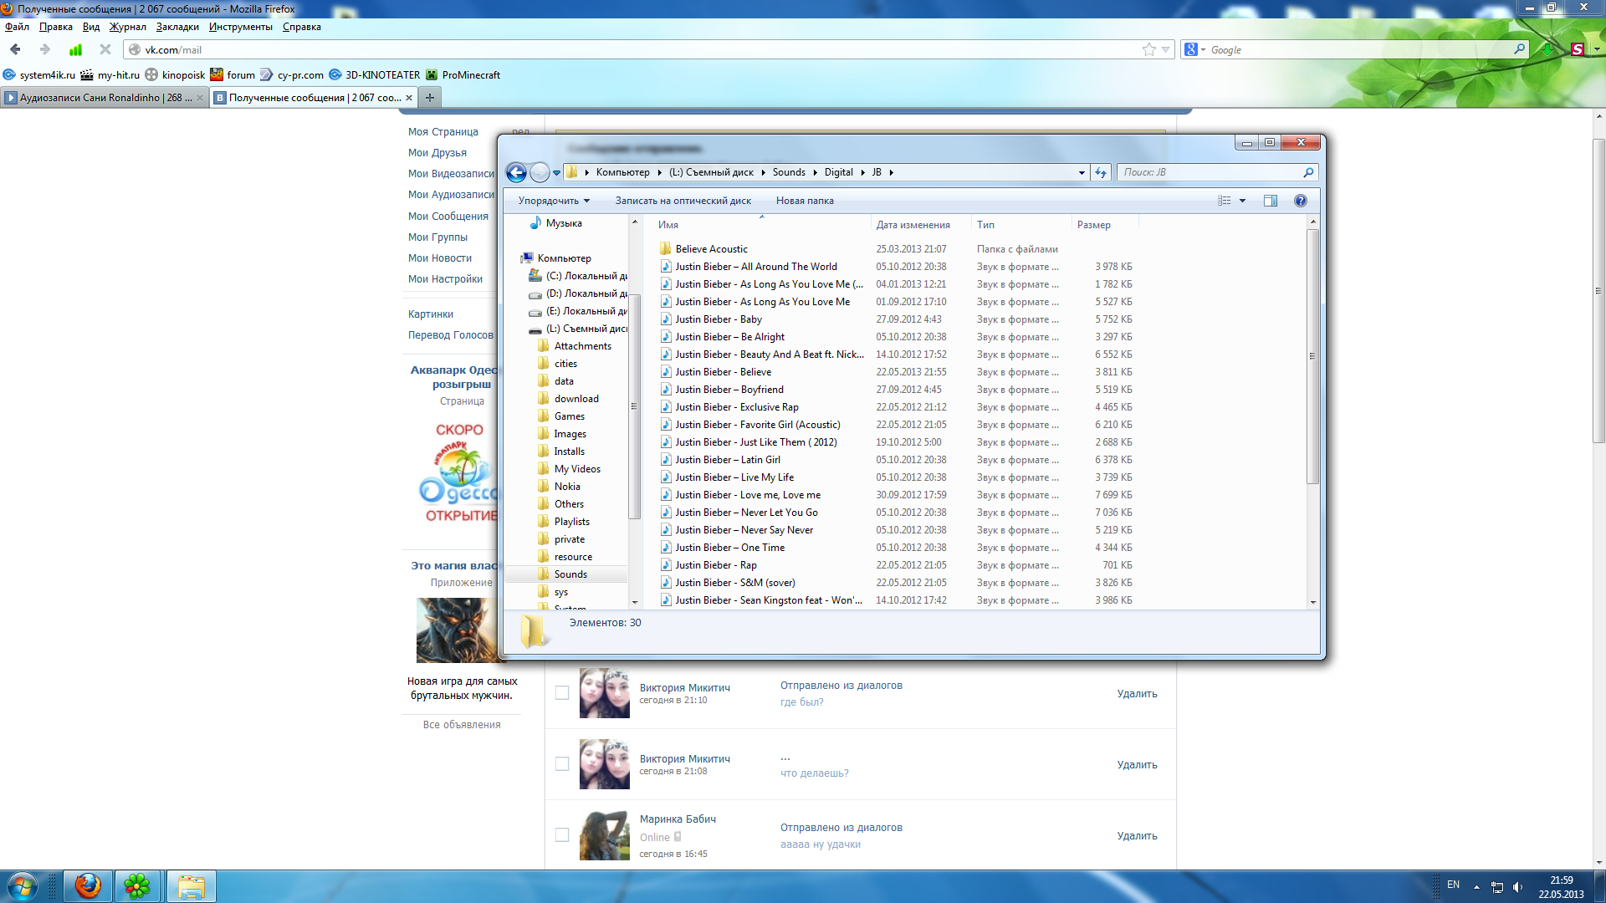Click Удалить for Маринка Бабич message

[x=1137, y=835]
